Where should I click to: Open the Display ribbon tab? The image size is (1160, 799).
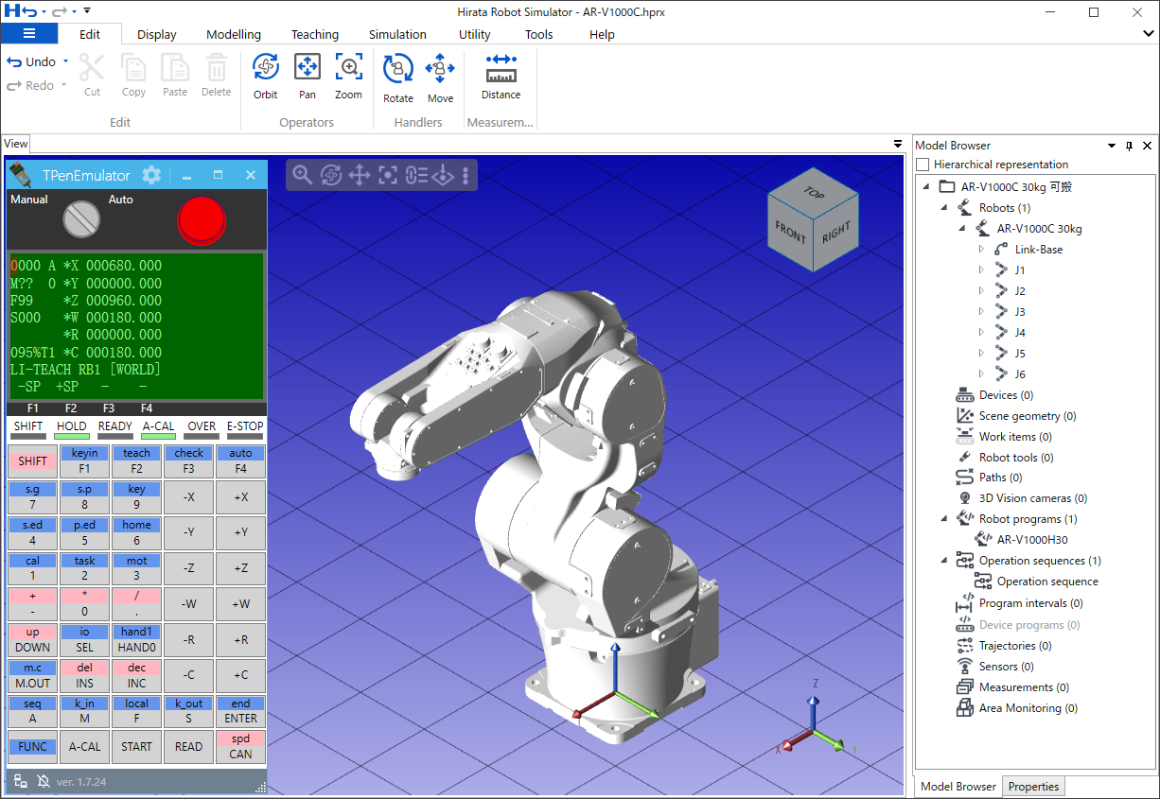pyautogui.click(x=157, y=34)
